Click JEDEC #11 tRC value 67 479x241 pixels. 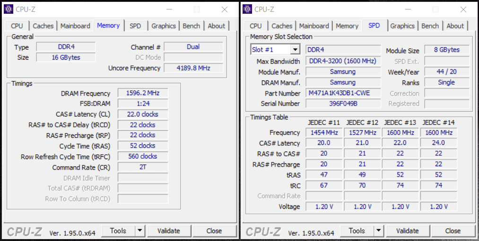324,185
